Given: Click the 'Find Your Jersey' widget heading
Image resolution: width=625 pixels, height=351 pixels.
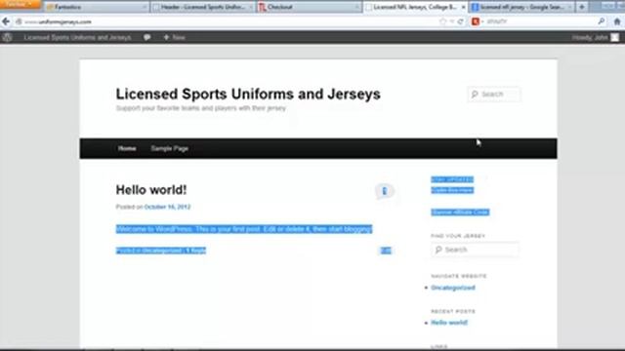Looking at the screenshot, I should coord(458,236).
